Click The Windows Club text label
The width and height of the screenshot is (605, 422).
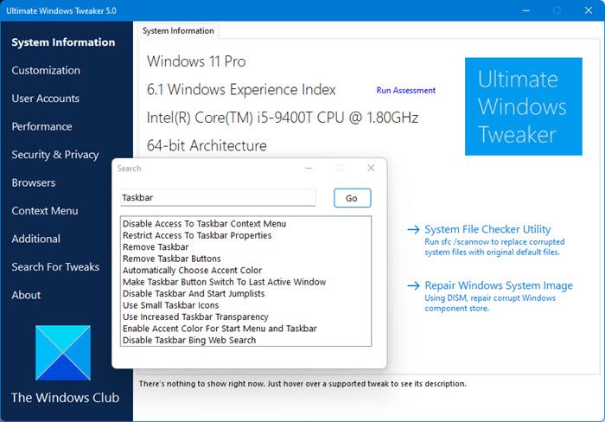coord(65,398)
